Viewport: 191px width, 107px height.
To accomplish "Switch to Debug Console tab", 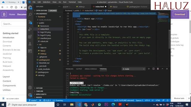I will pyautogui.click(x=91, y=69).
